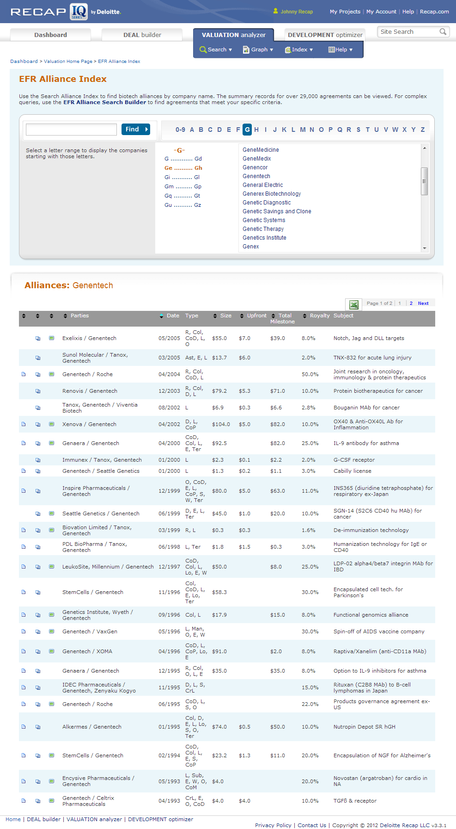456x829 pixels.
Task: Sort the table by the Size column arrows
Action: pos(215,316)
